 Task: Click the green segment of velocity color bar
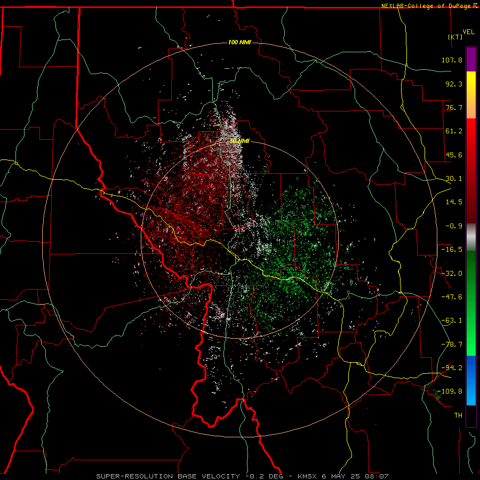coord(471,303)
